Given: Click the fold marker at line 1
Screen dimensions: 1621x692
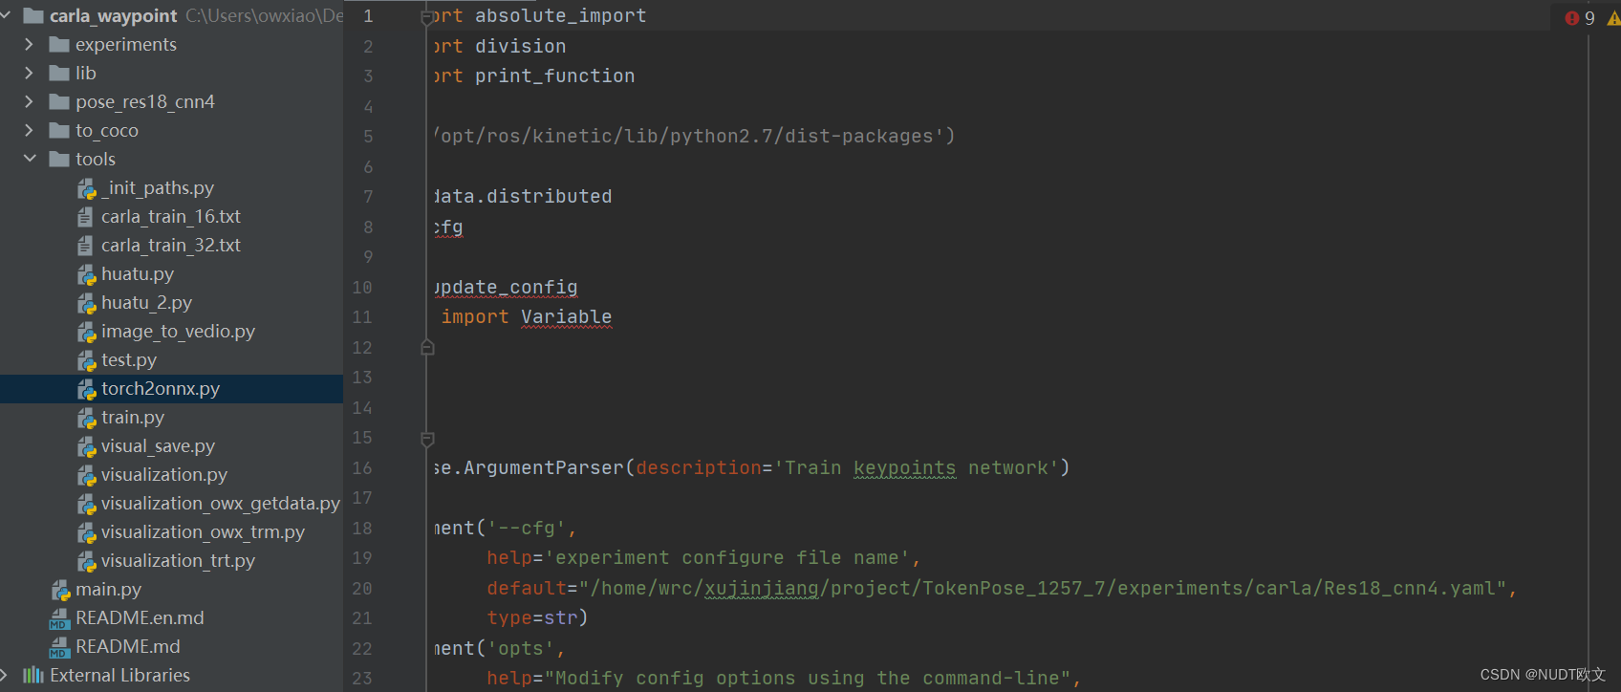Looking at the screenshot, I should (x=427, y=16).
